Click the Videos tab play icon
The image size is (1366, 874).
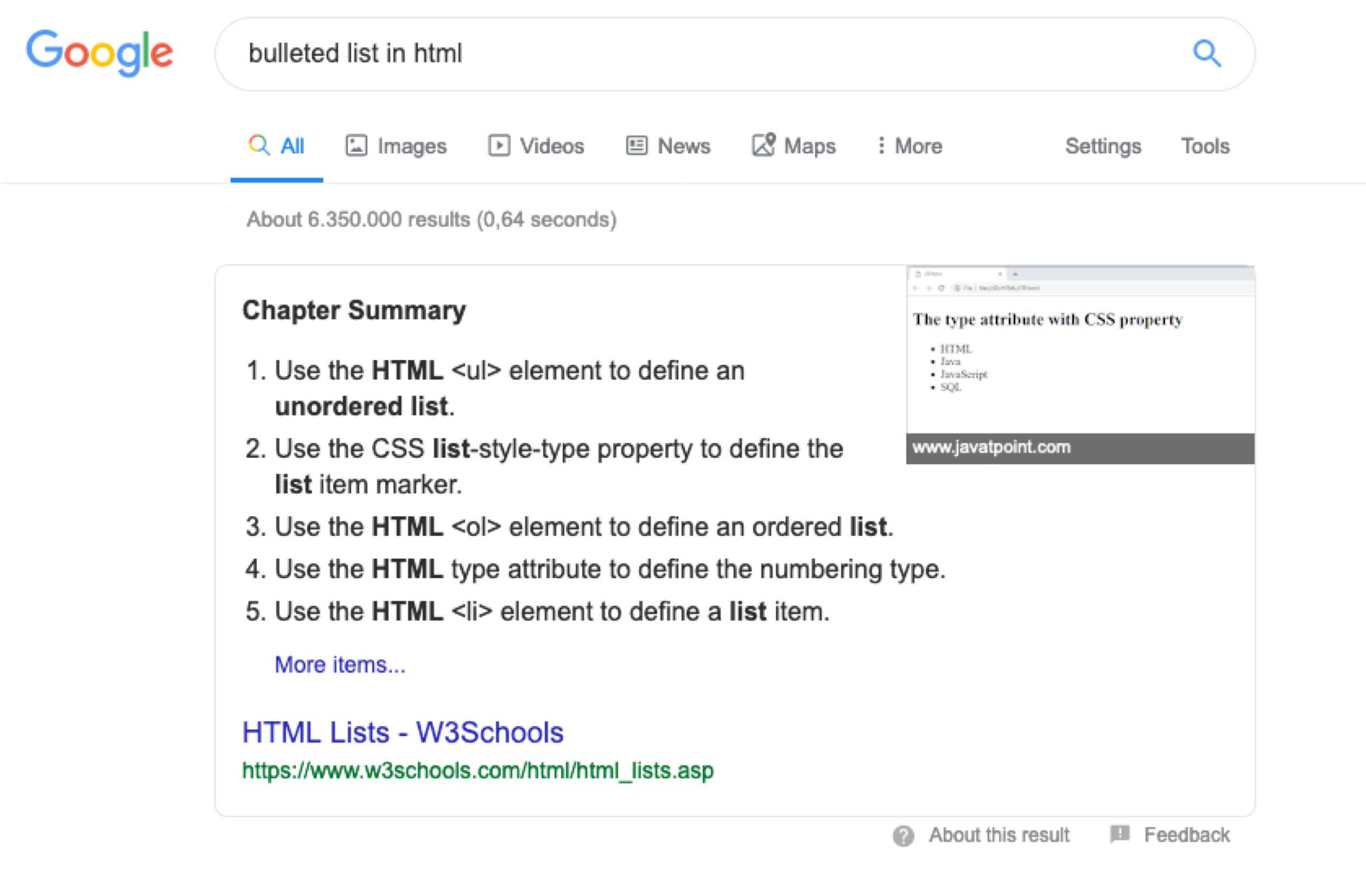click(x=498, y=145)
